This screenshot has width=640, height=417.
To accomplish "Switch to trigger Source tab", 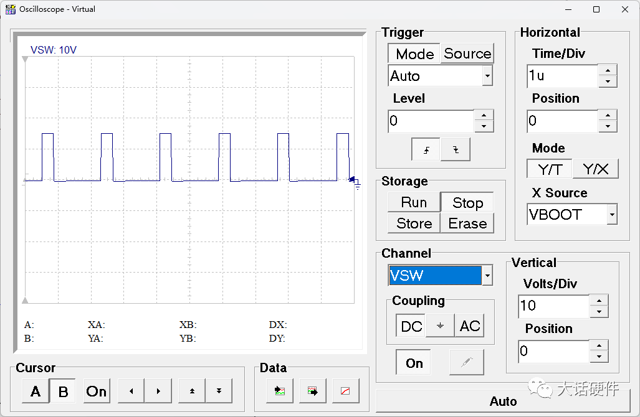I will (467, 54).
